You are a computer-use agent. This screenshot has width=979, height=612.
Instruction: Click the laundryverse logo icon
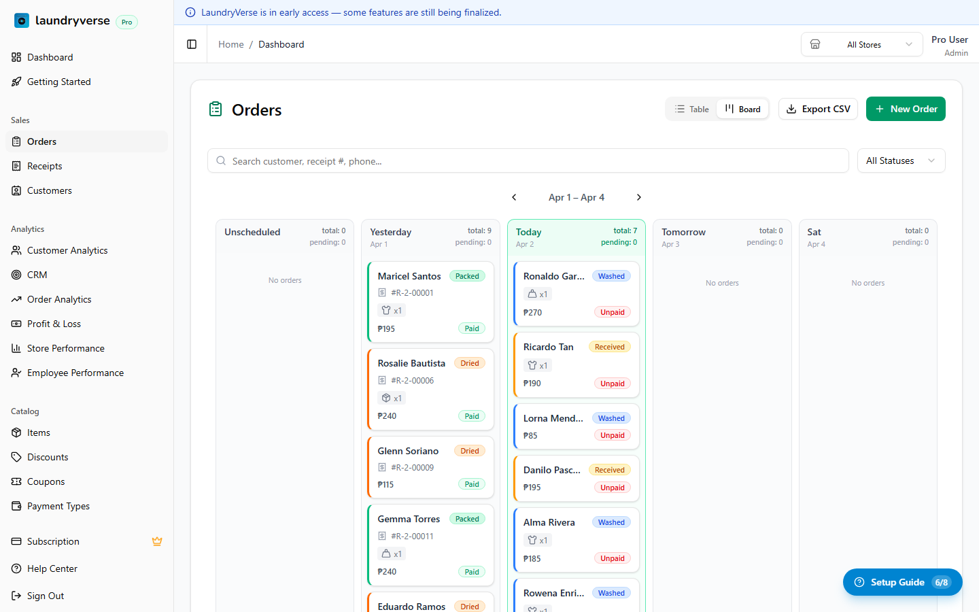pos(22,21)
